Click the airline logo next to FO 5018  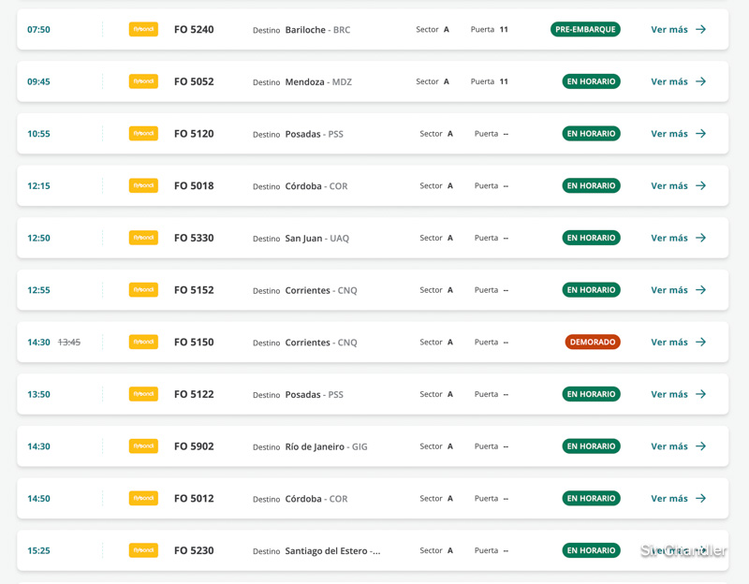point(143,186)
